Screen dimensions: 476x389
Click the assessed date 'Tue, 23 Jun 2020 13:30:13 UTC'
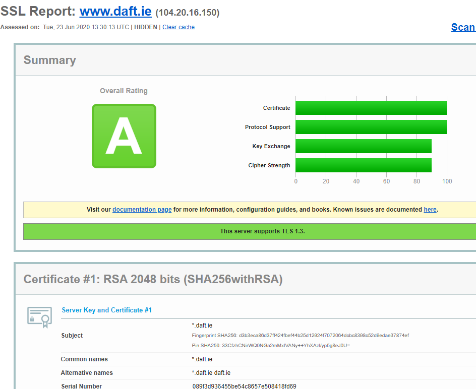coord(86,27)
